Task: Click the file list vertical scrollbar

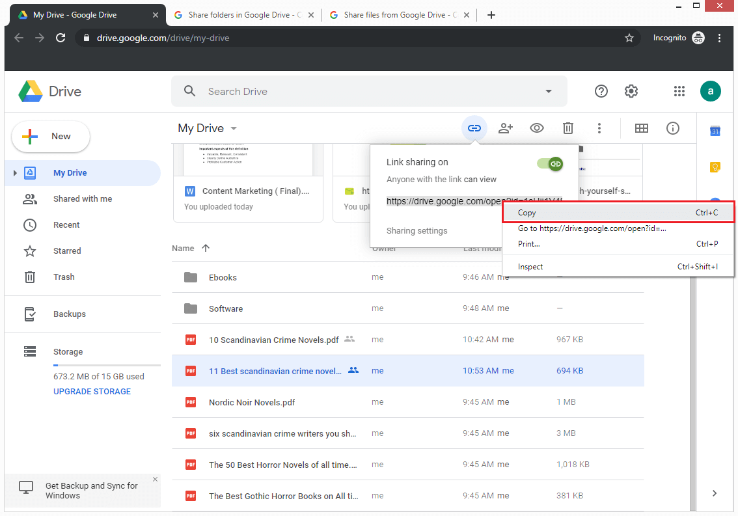Action: pyautogui.click(x=692, y=392)
